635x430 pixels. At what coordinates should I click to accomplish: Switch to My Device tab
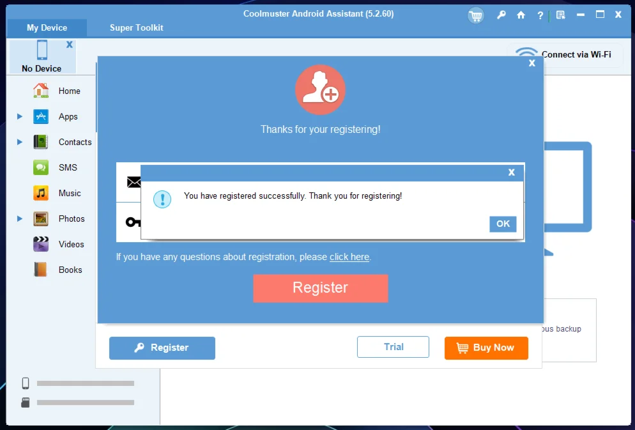point(47,27)
